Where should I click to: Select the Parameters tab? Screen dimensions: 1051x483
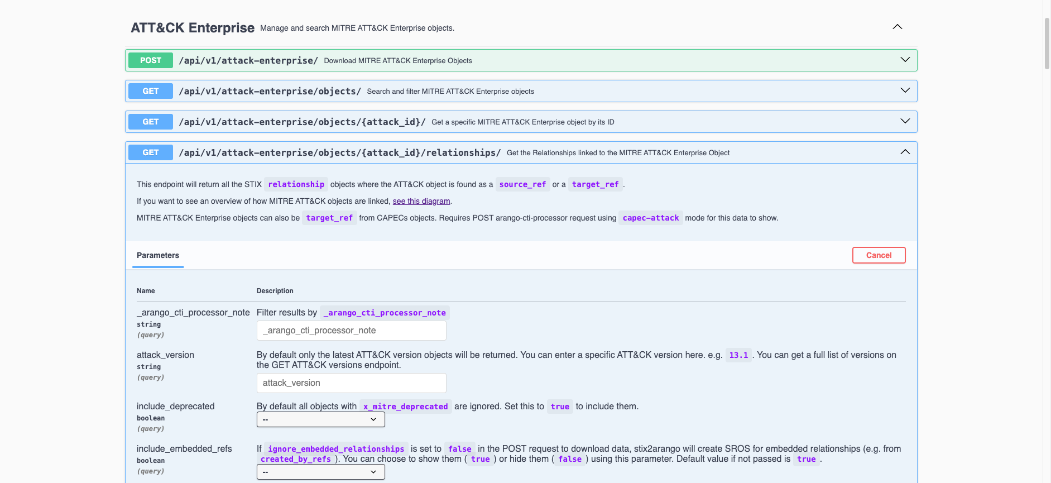click(x=158, y=255)
